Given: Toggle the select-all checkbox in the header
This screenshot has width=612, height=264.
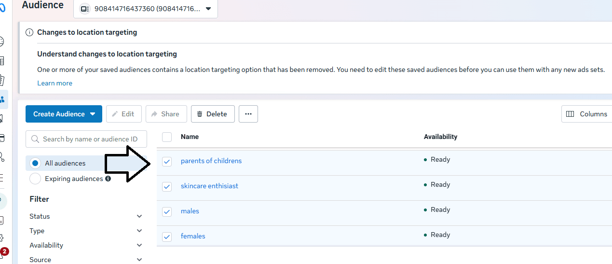Looking at the screenshot, I should [x=167, y=137].
